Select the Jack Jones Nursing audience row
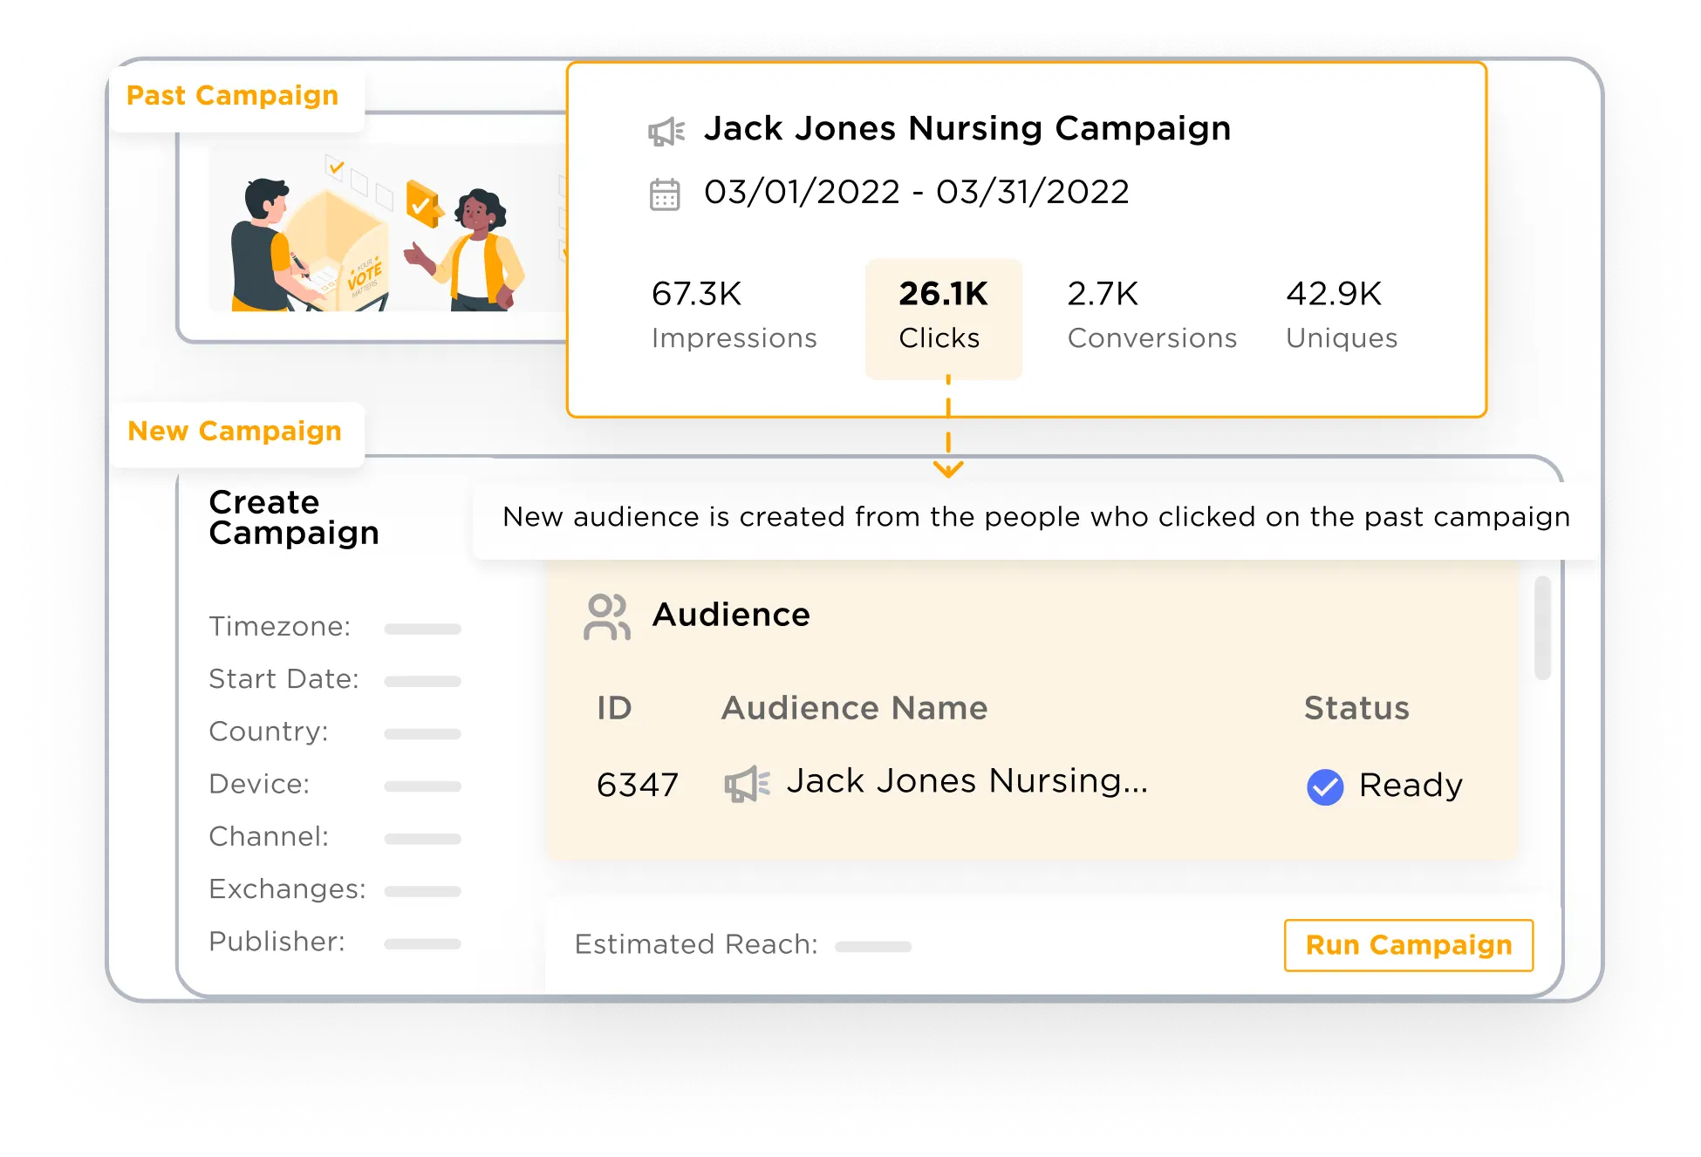The width and height of the screenshot is (1701, 1157). 966,782
